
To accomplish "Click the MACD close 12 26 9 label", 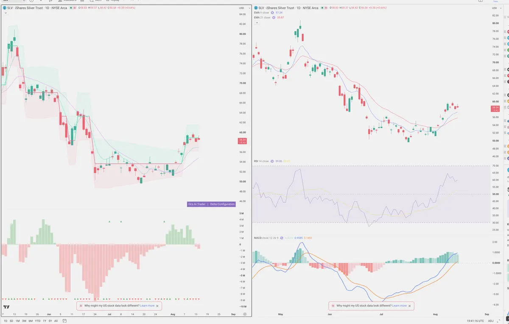I will (266, 238).
